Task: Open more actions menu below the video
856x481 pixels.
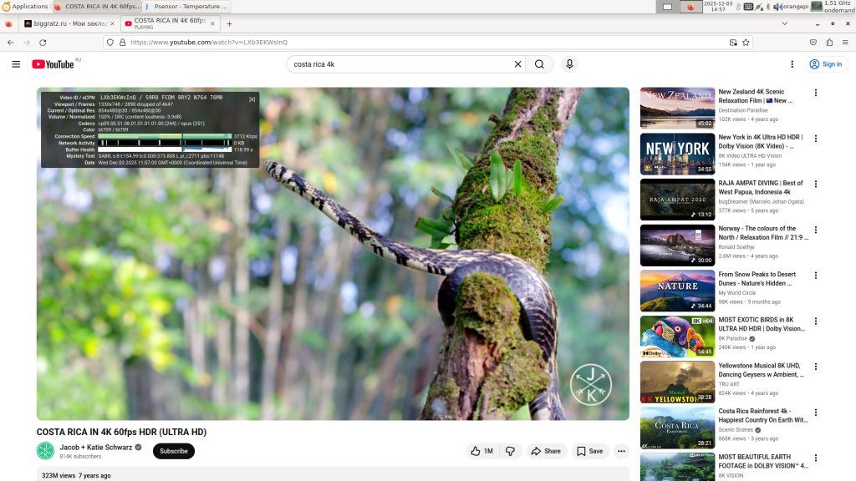Action: (621, 451)
